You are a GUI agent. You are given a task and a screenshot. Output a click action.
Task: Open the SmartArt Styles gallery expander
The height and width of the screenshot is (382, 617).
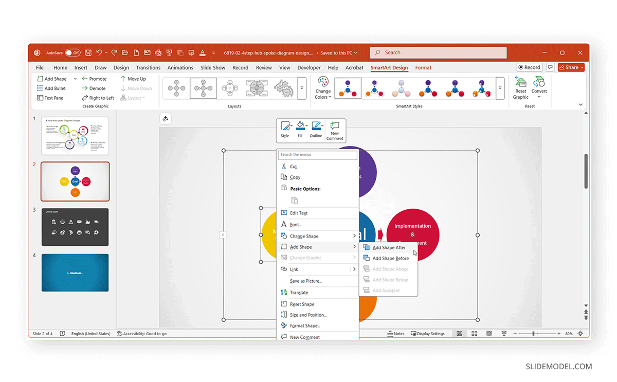tap(500, 88)
